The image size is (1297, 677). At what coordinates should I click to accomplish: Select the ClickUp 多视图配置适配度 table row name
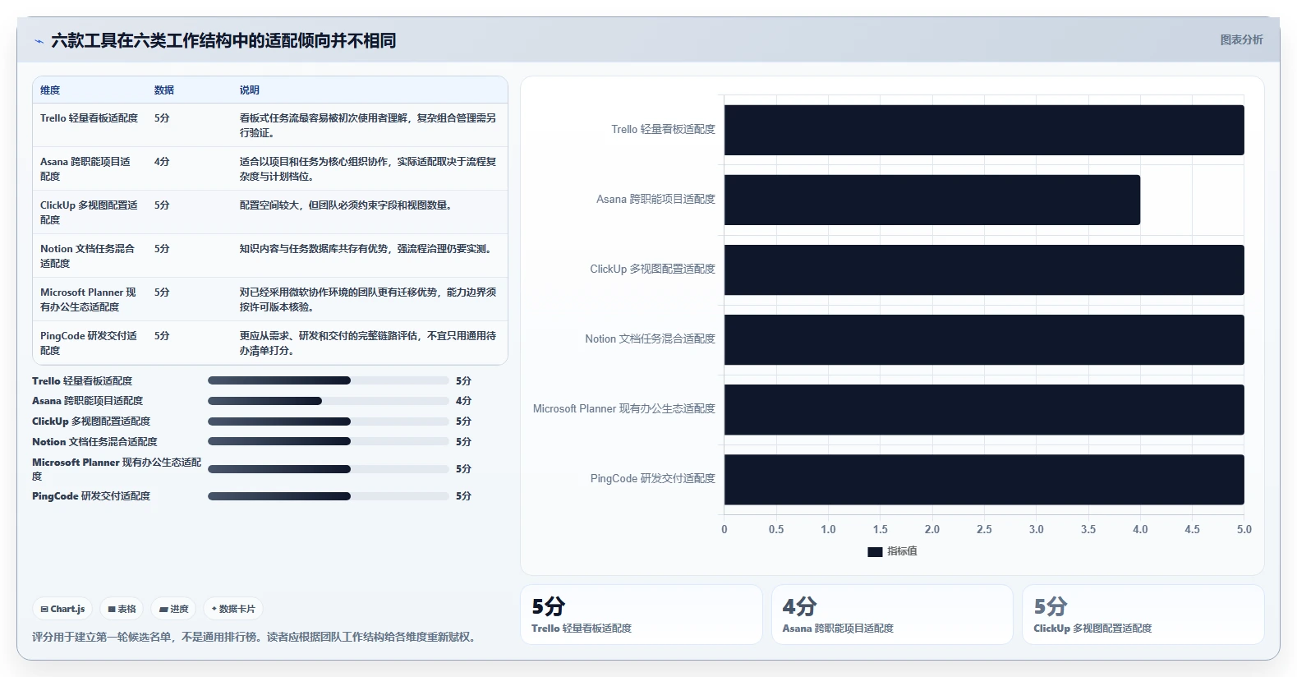point(89,213)
